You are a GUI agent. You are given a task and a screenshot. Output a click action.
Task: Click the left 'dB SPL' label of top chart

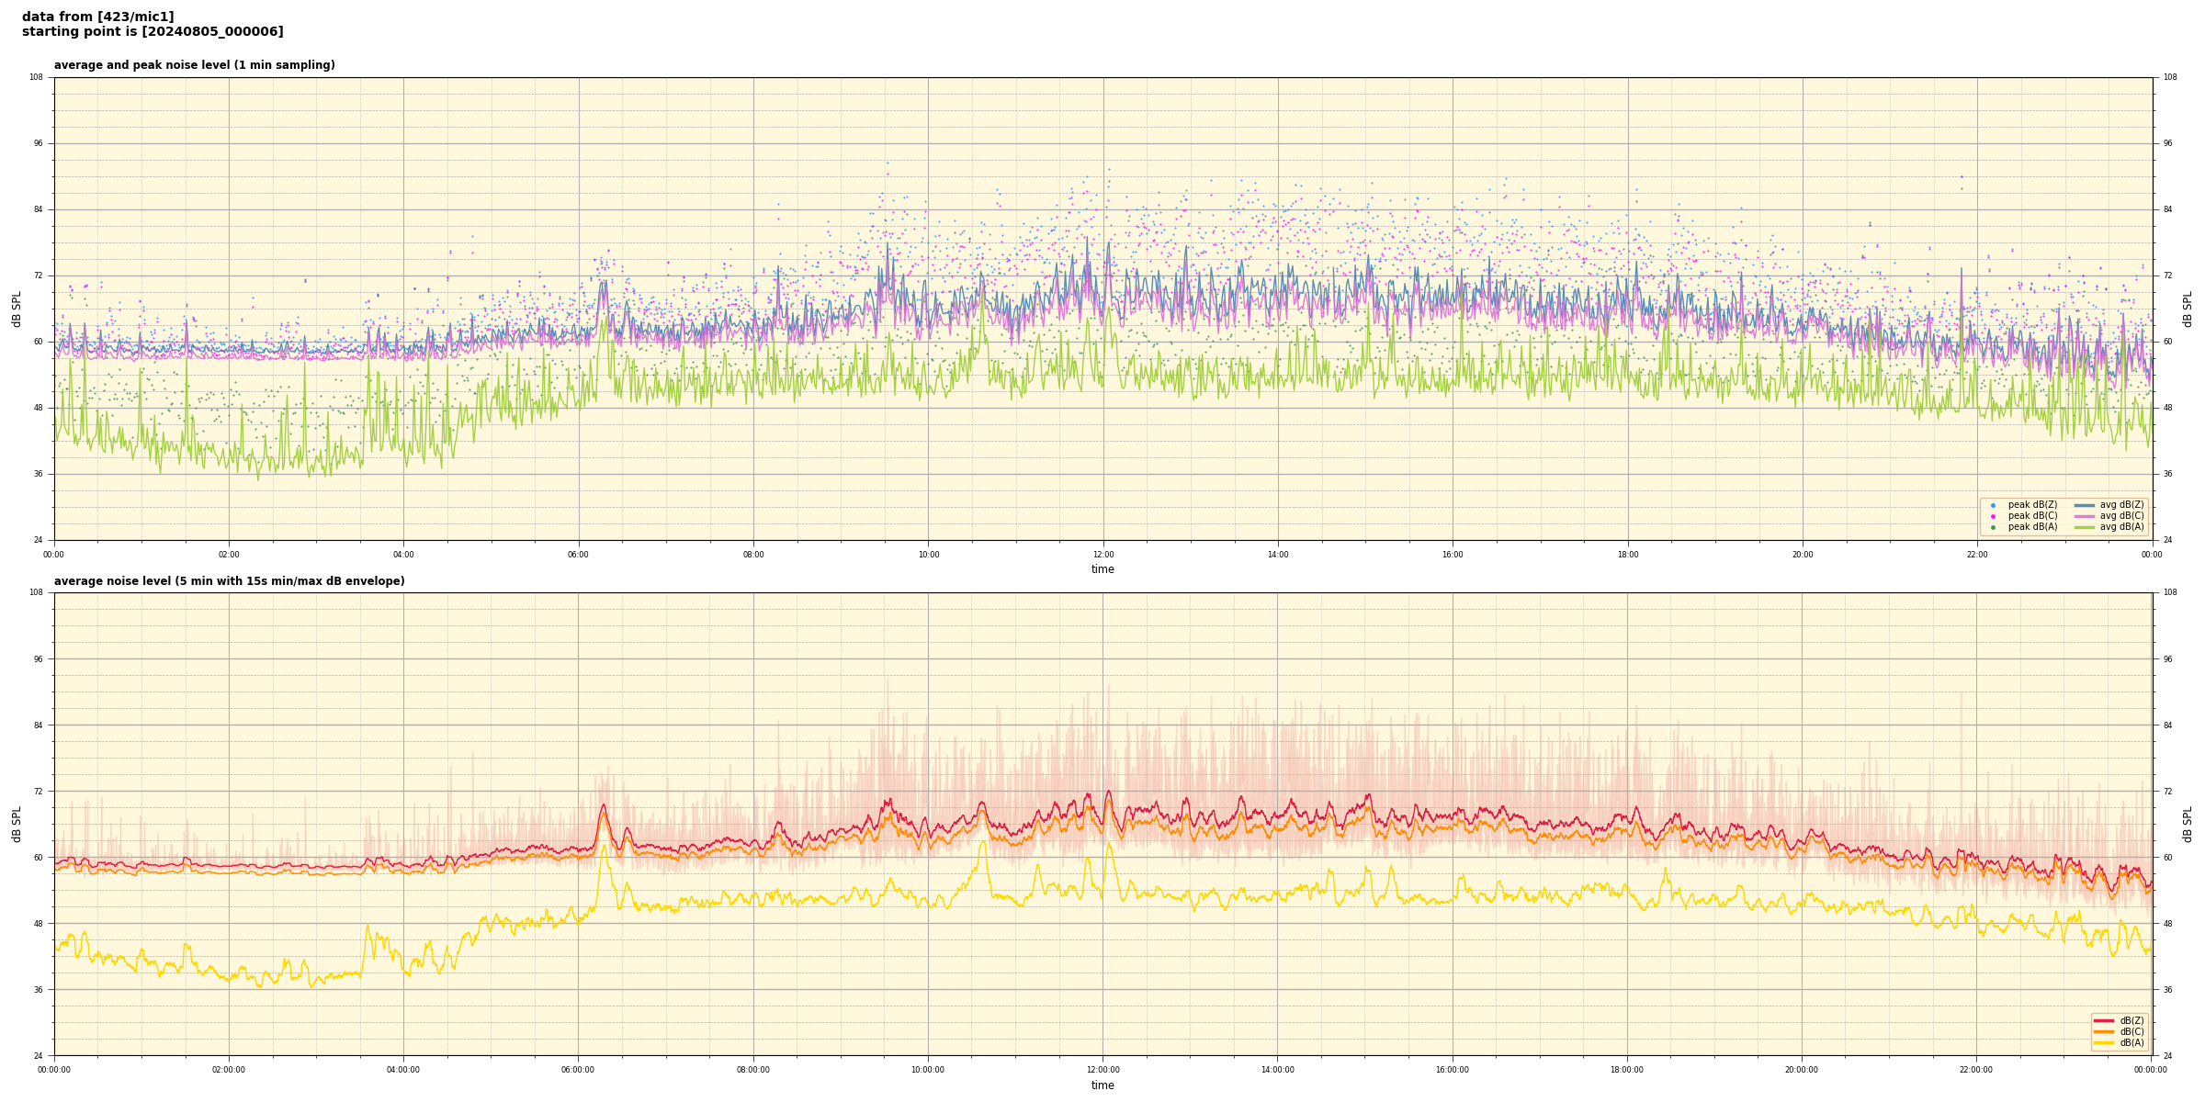[x=17, y=309]
